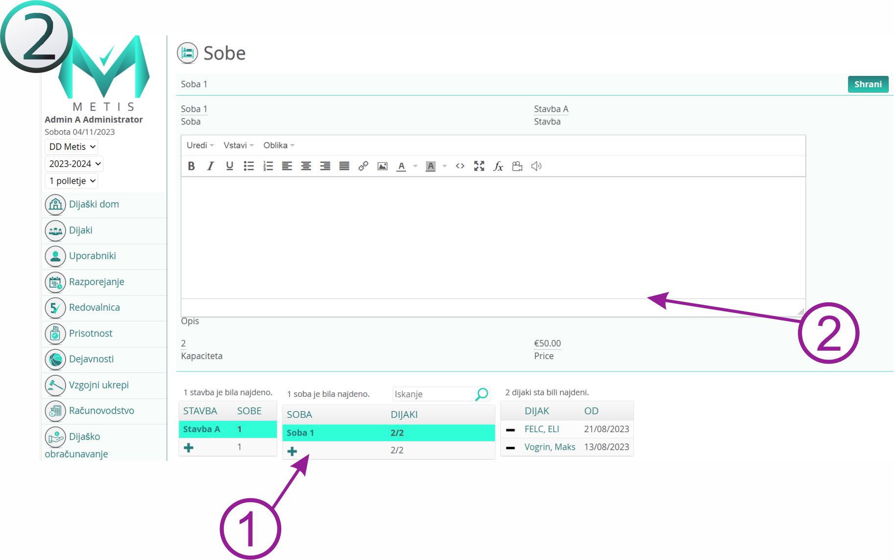Click the search magnifier icon
This screenshot has width=894, height=560.
pos(482,394)
